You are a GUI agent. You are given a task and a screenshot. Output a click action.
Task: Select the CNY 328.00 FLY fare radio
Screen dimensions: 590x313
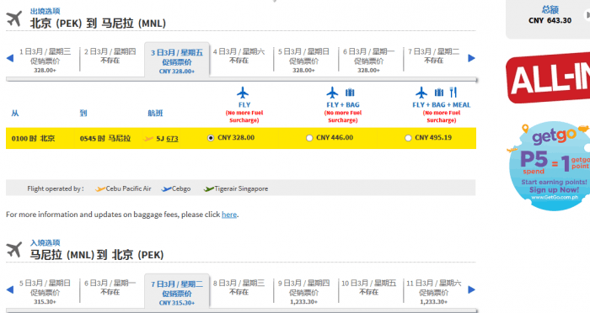coord(211,138)
